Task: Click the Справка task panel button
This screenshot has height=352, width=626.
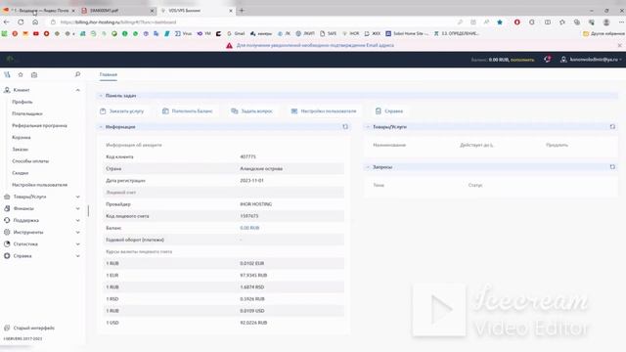Action: click(x=389, y=110)
